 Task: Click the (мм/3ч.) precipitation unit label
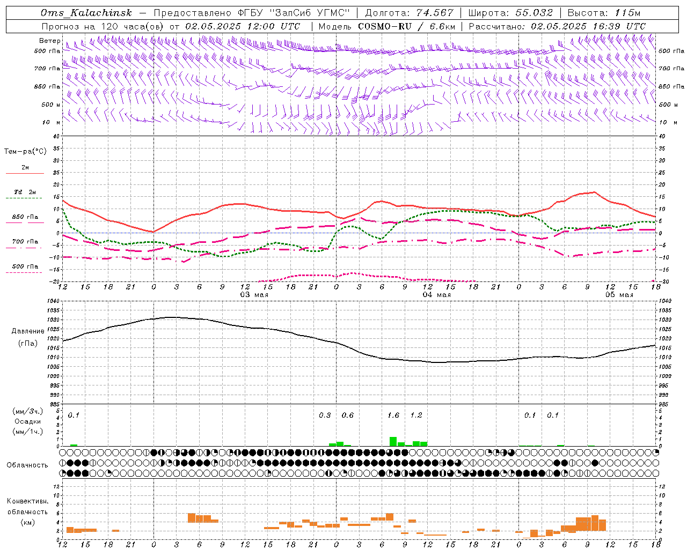pos(28,411)
